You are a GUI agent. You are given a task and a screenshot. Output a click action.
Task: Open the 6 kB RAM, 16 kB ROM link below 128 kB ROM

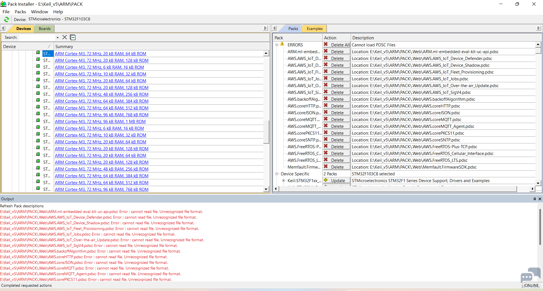pyautogui.click(x=99, y=67)
